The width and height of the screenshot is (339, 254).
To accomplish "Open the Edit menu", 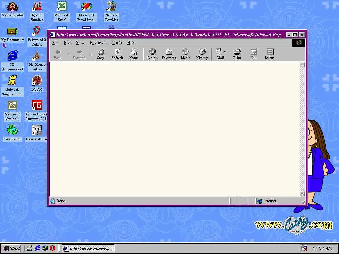I will click(67, 43).
